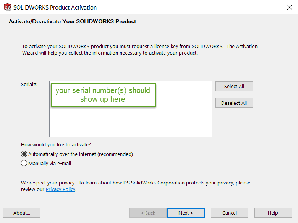This screenshot has width=298, height=223.
Task: Click the green serial number annotation box
Action: click(103, 95)
